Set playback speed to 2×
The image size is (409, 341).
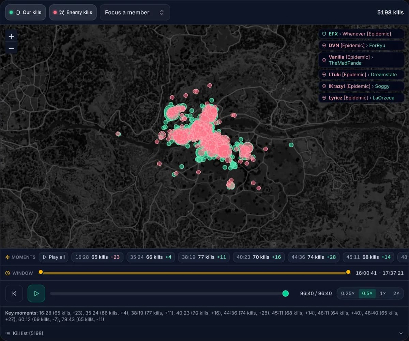[x=396, y=293]
